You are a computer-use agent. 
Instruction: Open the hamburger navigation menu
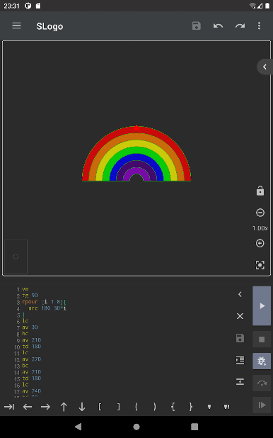point(16,26)
